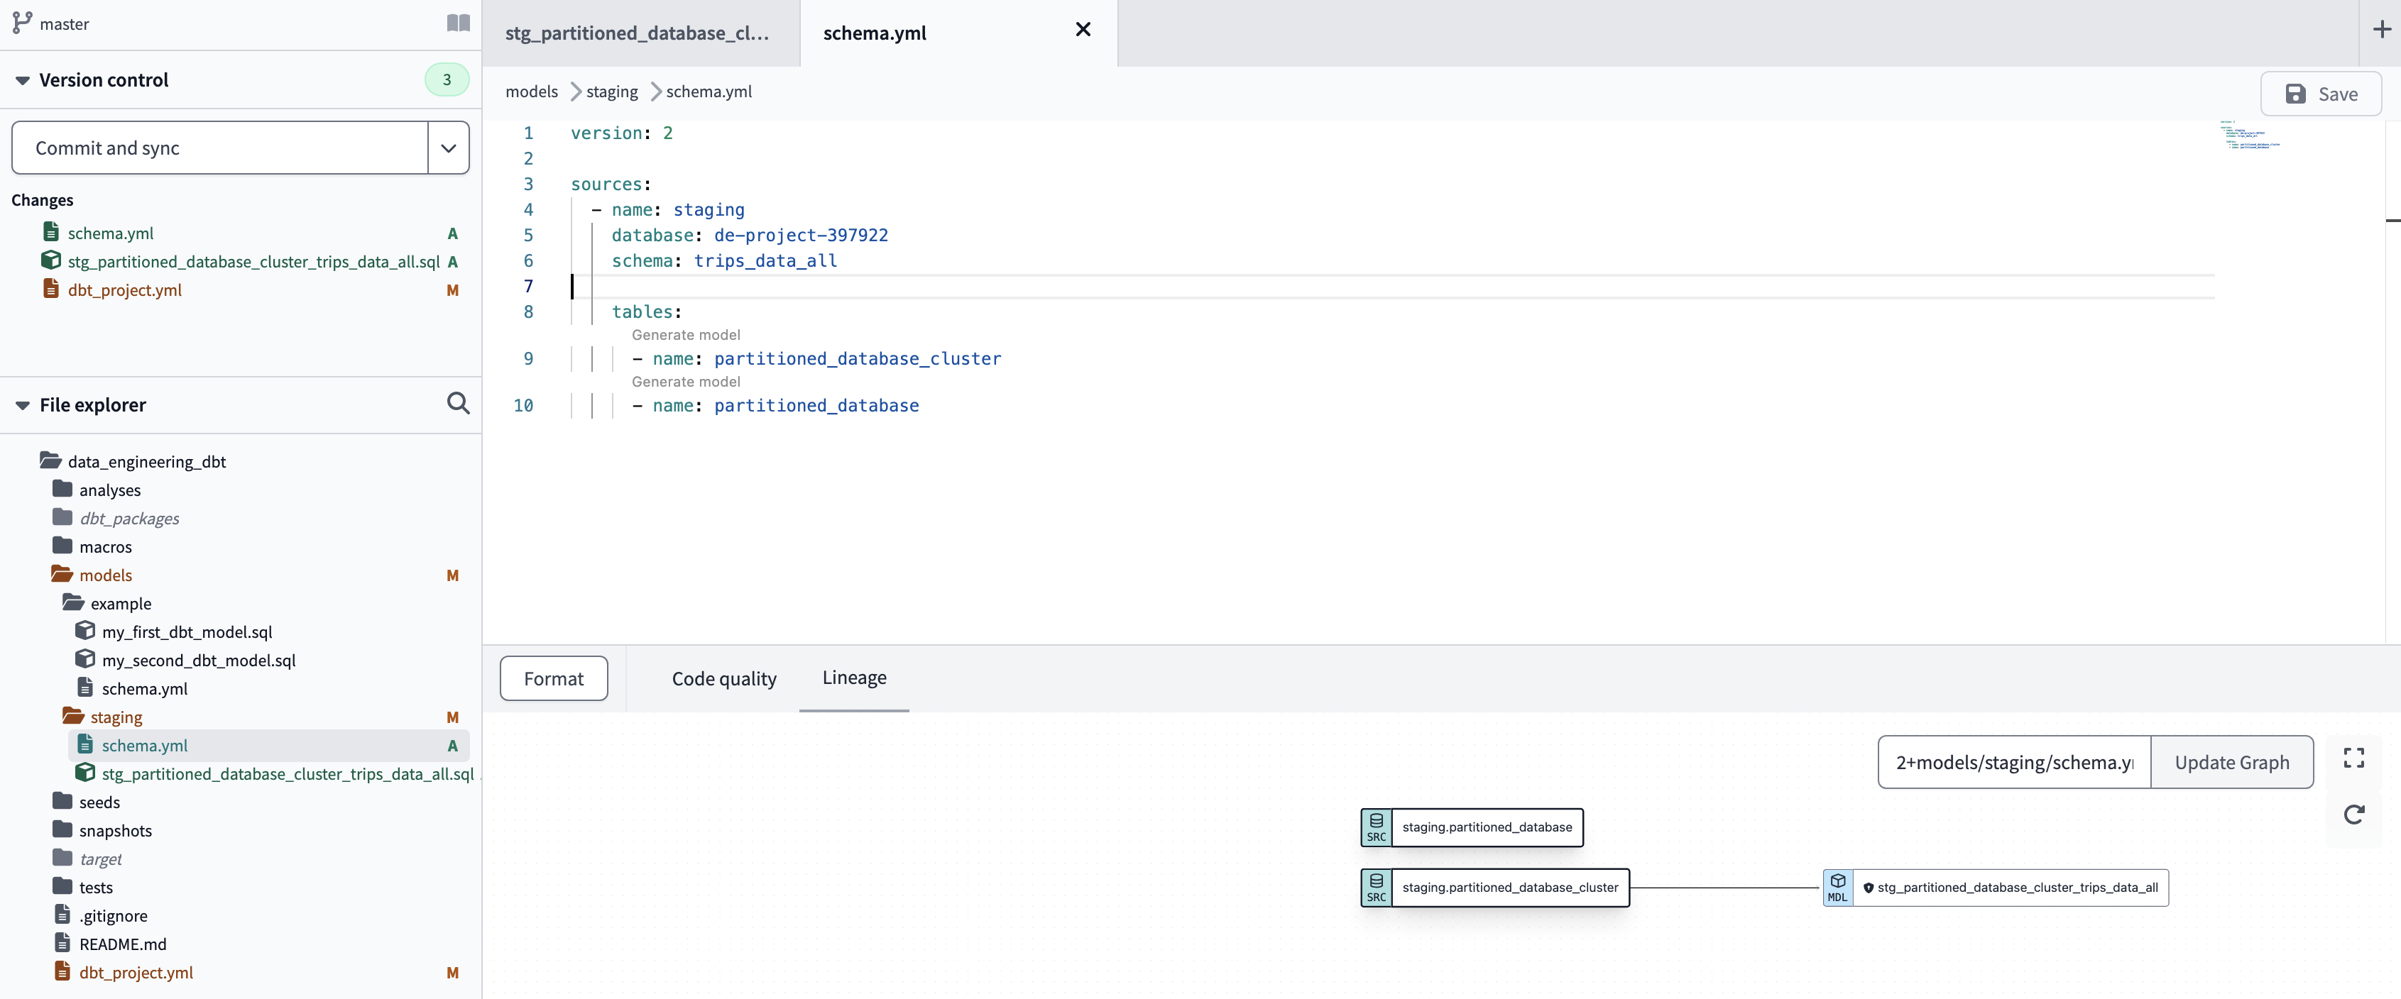Click the .gitignore file icon
Viewport: 2401px width, 999px height.
tap(62, 914)
